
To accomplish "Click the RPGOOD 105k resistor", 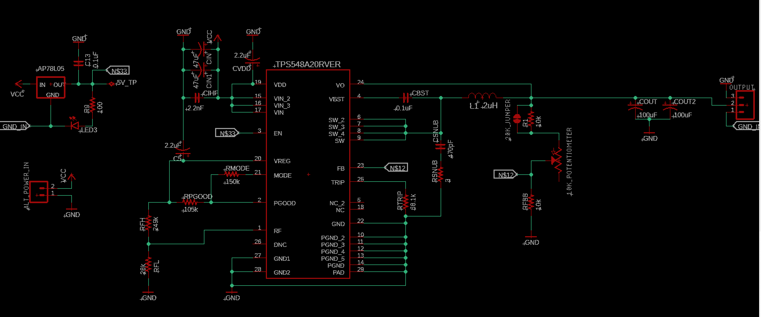I will (x=190, y=202).
